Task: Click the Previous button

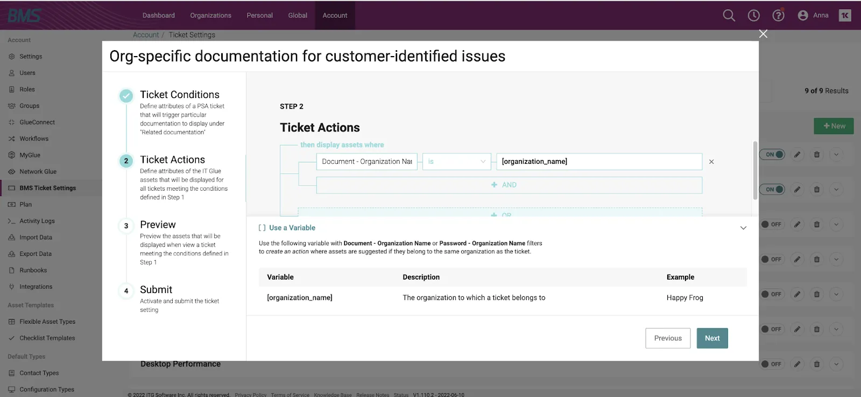Action: pos(668,338)
